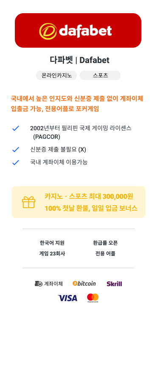Image resolution: width=157 pixels, height=384 pixels.
Task: Click the 한국어 지원 feature label
Action: click(52, 243)
